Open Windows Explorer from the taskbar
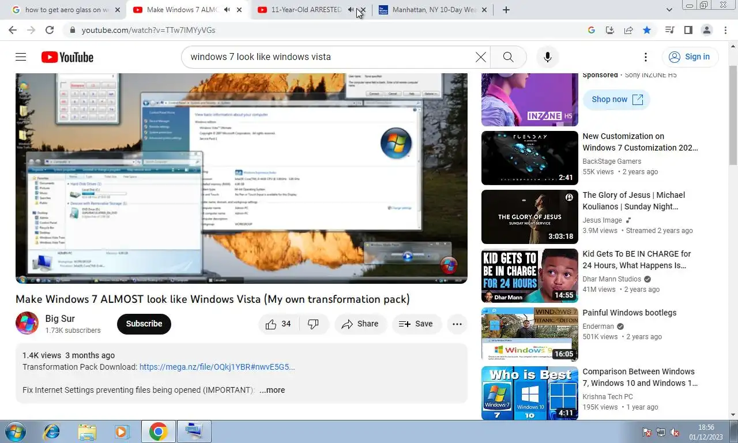This screenshot has width=738, height=443. click(x=87, y=431)
